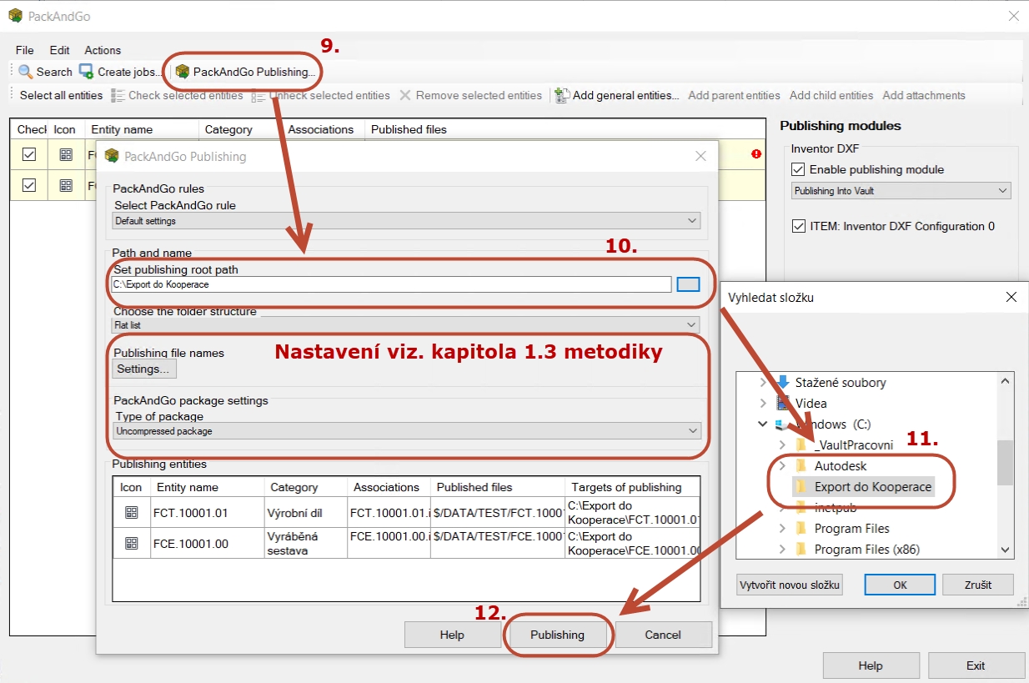Image resolution: width=1029 pixels, height=683 pixels.
Task: Open the Actions menu
Action: 103,50
